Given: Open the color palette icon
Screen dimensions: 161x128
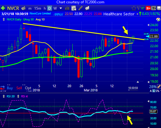Looking at the screenshot, I should click(x=158, y=20).
